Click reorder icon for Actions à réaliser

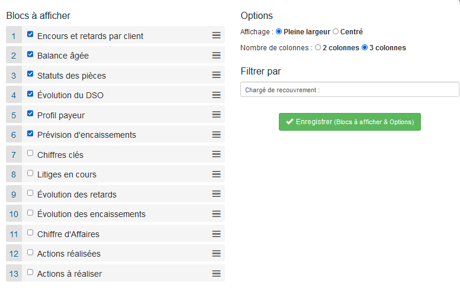pyautogui.click(x=217, y=273)
